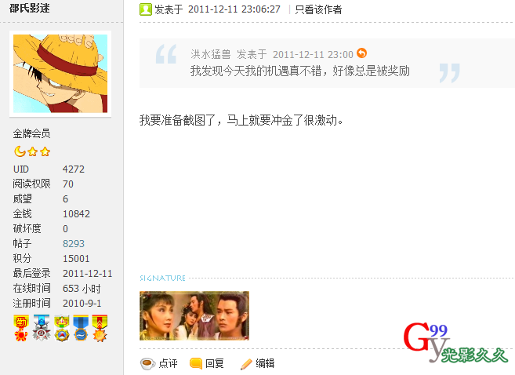Click the 勤 diligence medal

point(21,329)
